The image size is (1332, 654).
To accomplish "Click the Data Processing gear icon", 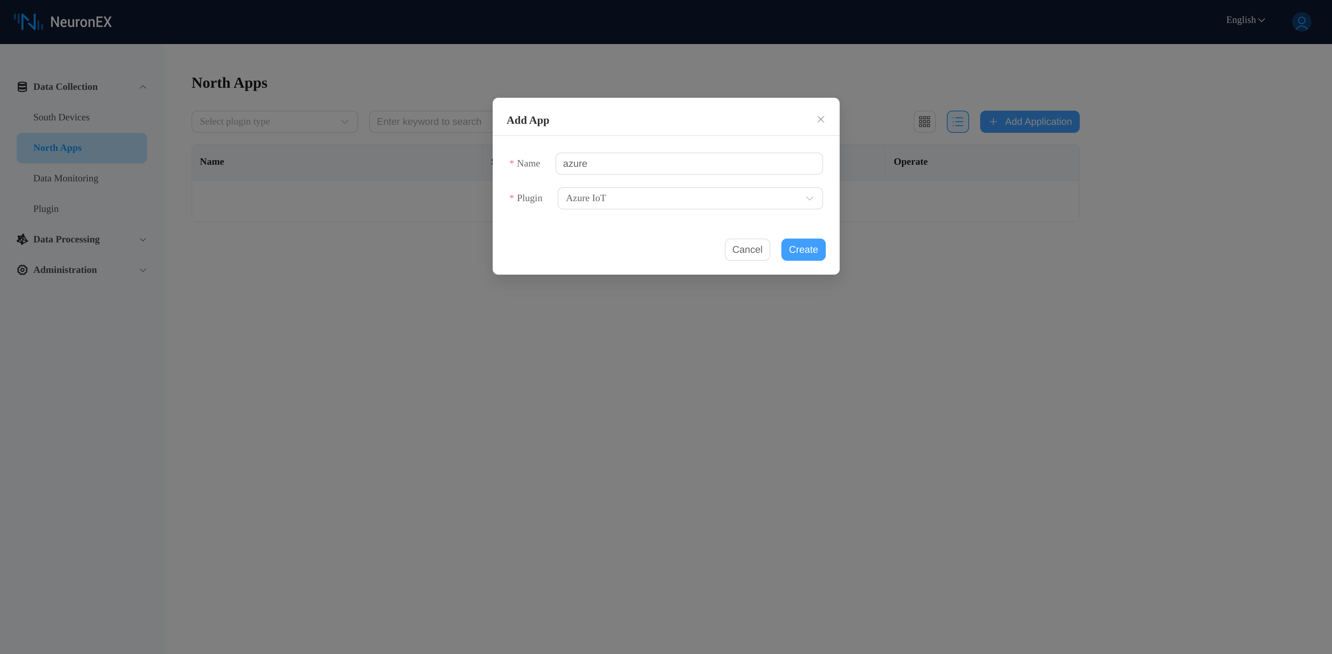I will (x=22, y=239).
